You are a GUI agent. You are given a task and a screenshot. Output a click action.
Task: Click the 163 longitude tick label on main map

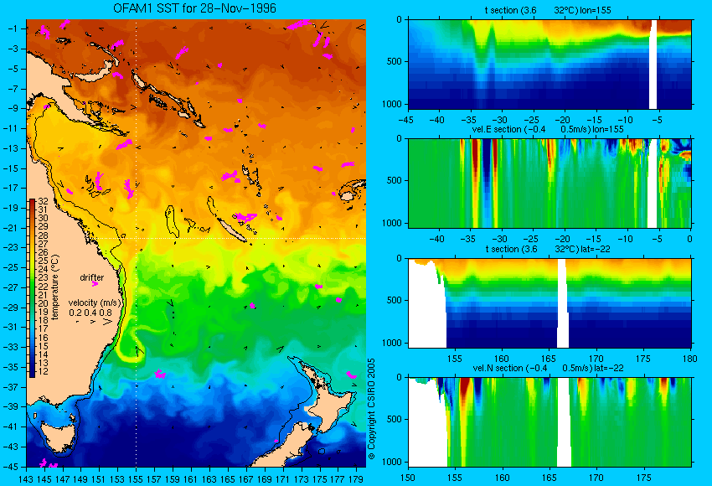coord(209,478)
